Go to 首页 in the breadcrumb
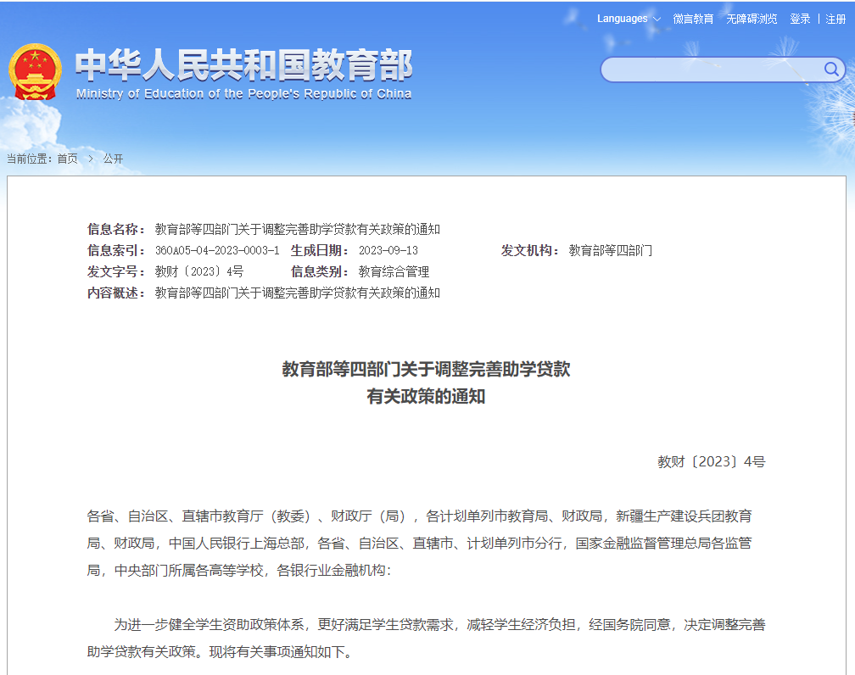Image resolution: width=855 pixels, height=675 pixels. (67, 159)
